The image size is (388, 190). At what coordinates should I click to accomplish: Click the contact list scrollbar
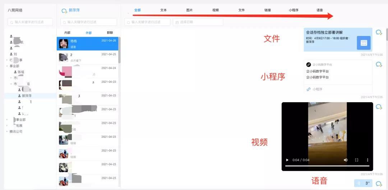(119, 50)
